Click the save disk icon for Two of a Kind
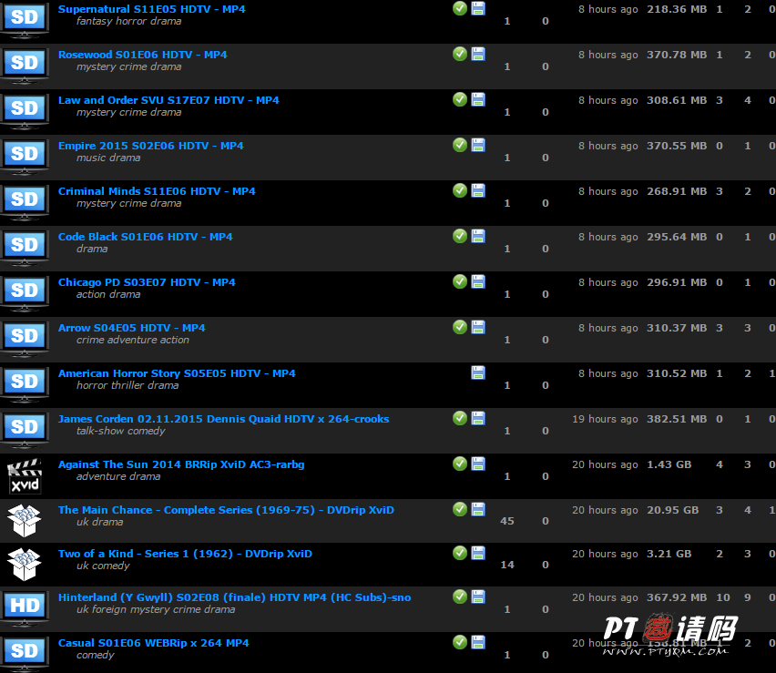This screenshot has width=776, height=673. pyautogui.click(x=478, y=553)
